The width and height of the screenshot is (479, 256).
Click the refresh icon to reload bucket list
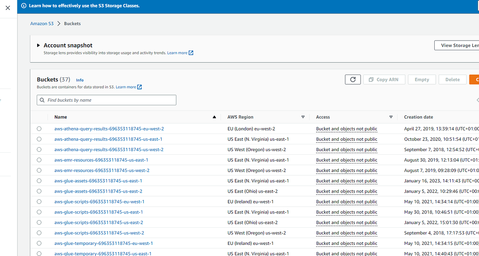[x=352, y=79]
